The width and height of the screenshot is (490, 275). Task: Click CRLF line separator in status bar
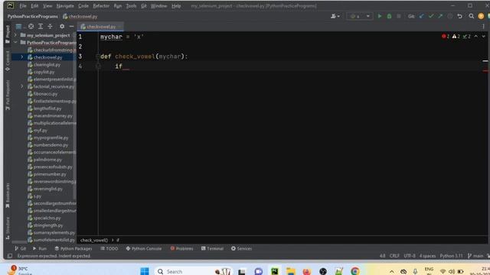[394, 256]
